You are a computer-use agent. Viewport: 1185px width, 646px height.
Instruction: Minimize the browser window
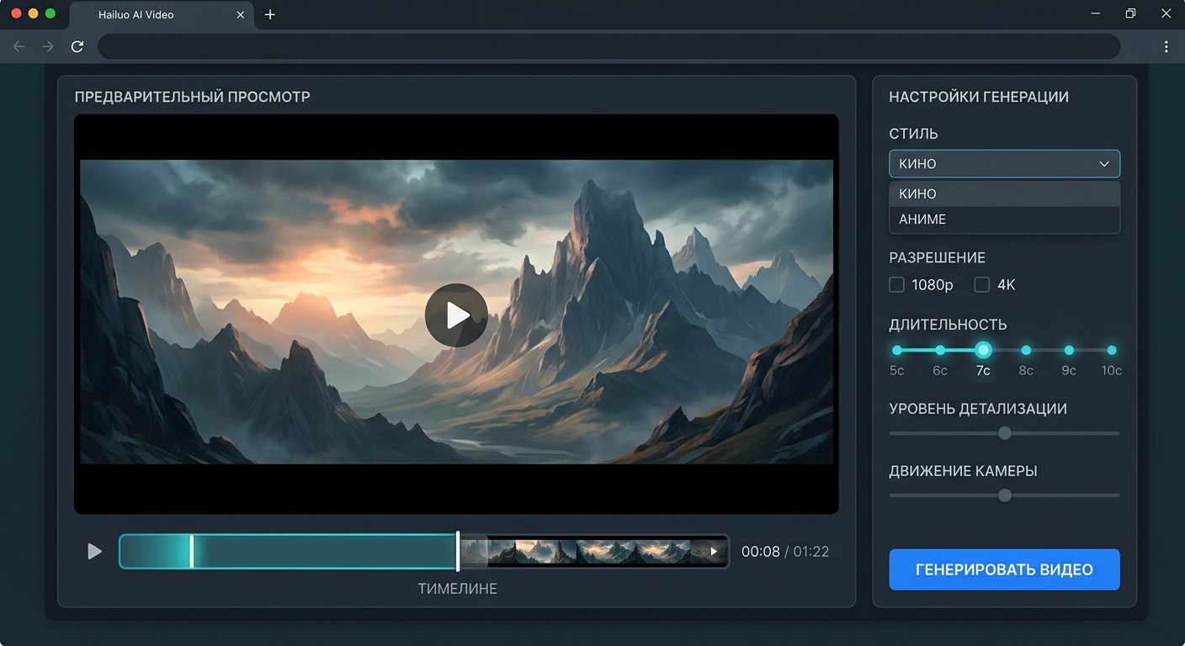[x=1096, y=14]
